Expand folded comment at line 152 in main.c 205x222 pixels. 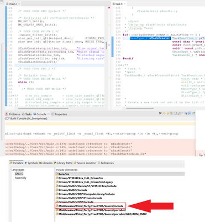13,95
